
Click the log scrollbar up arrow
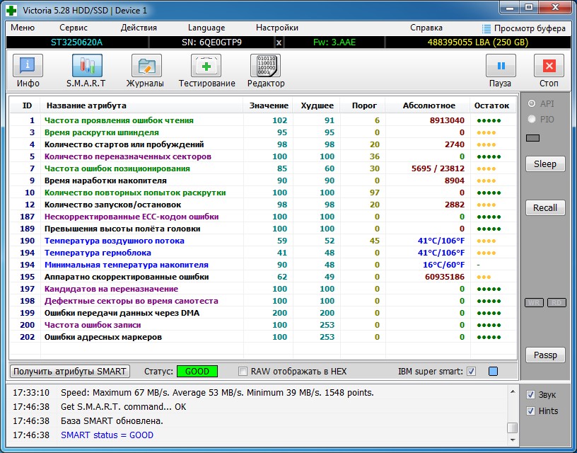[x=512, y=391]
